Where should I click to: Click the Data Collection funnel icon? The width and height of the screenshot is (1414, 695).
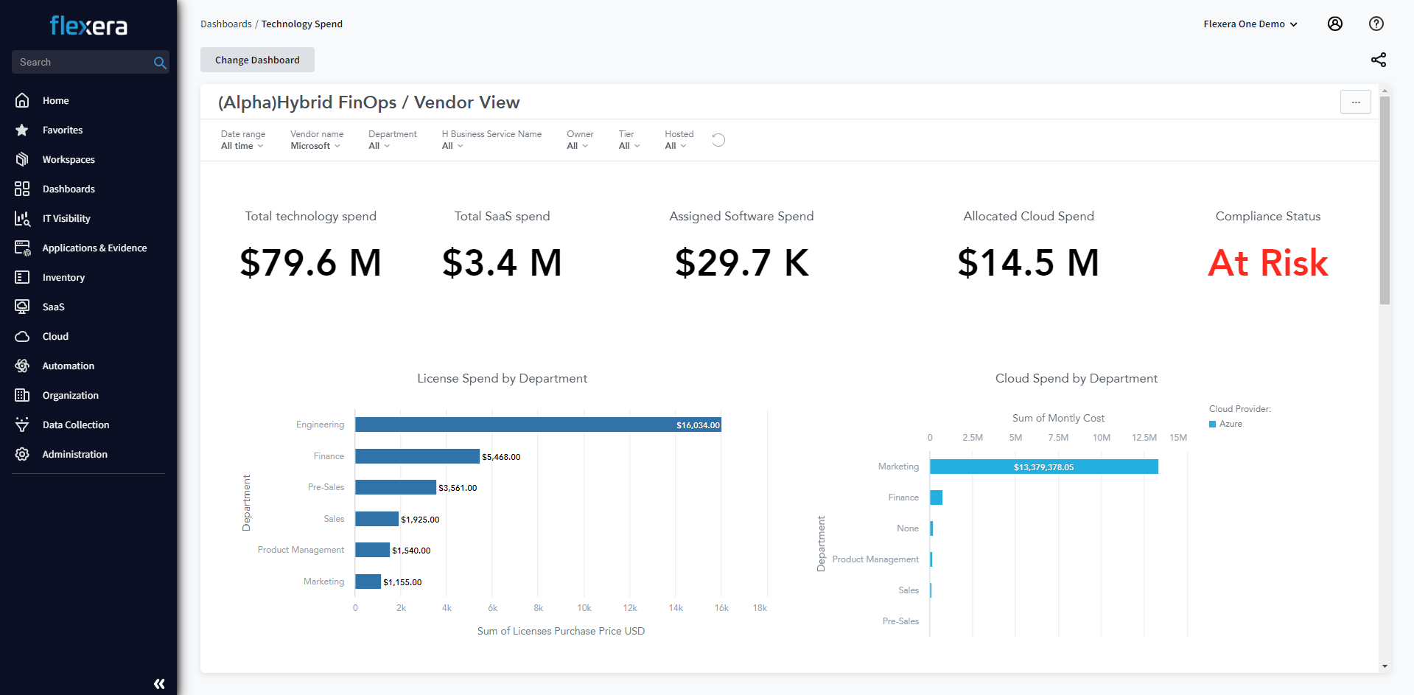(x=22, y=425)
